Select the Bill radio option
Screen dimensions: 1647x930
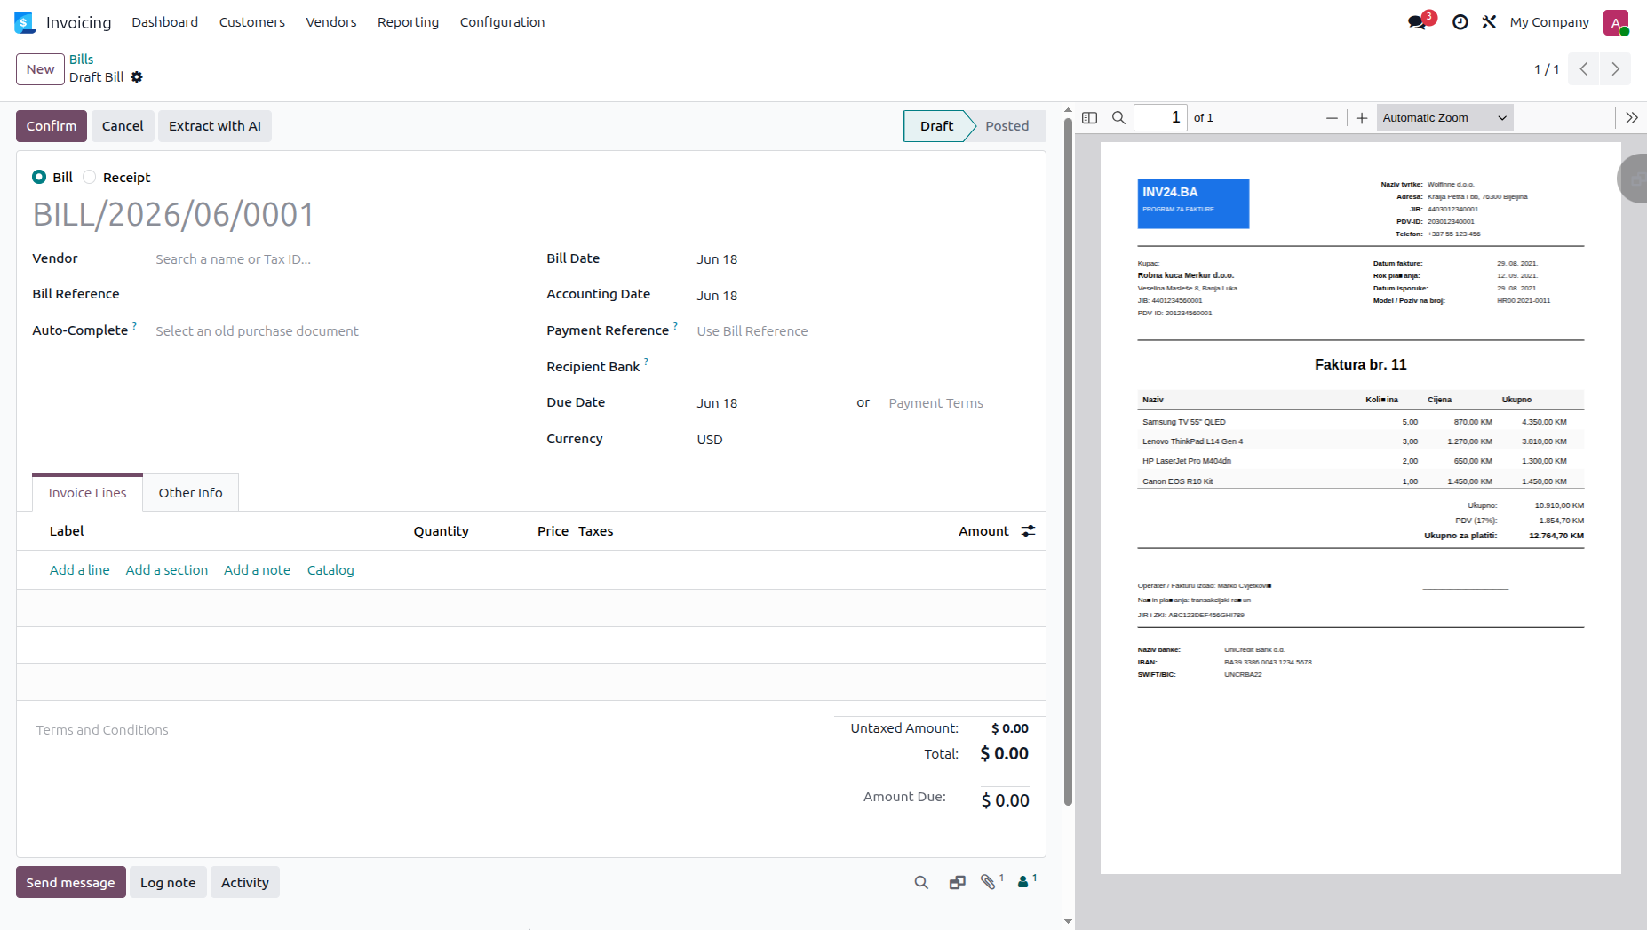39,177
